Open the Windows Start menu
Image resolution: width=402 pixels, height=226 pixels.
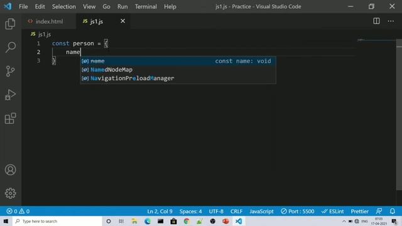(x=6, y=221)
